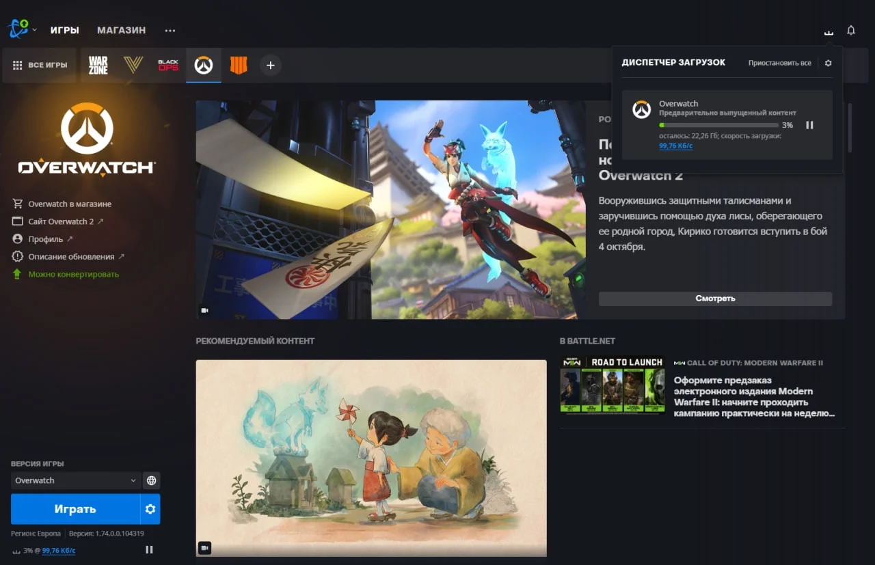Screen dimensions: 875x565
Task: Open the notifications bell
Action: click(851, 30)
